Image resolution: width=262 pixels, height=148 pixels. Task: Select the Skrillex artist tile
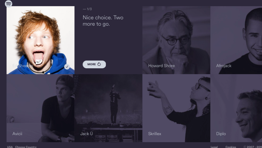(176, 108)
